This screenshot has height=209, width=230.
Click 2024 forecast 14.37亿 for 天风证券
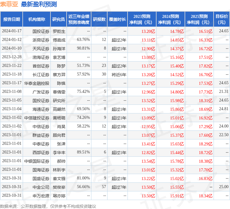177,49
